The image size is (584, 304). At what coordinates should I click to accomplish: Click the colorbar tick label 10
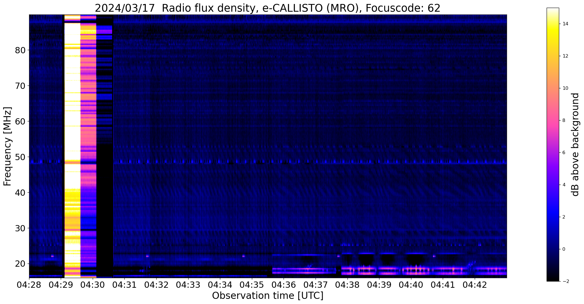(x=565, y=88)
